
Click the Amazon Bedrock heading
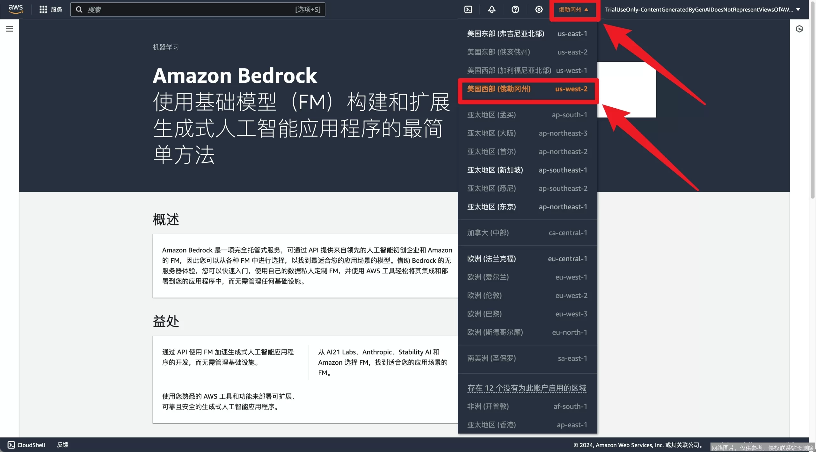(235, 76)
